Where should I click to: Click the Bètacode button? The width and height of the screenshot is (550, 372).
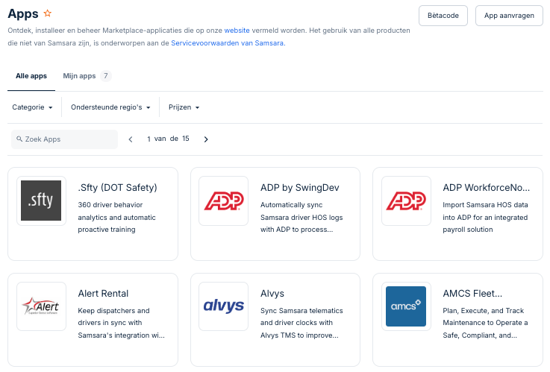443,16
